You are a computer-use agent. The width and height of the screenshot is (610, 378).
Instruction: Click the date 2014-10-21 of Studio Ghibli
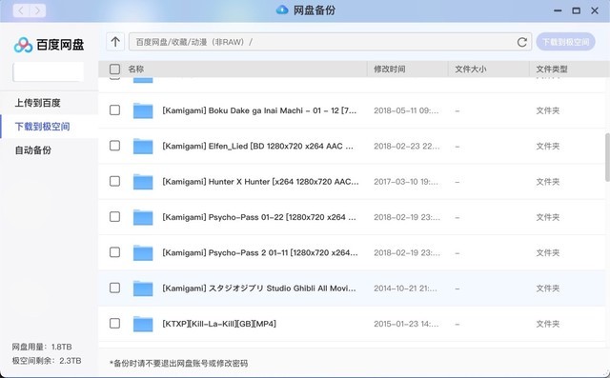pos(405,288)
